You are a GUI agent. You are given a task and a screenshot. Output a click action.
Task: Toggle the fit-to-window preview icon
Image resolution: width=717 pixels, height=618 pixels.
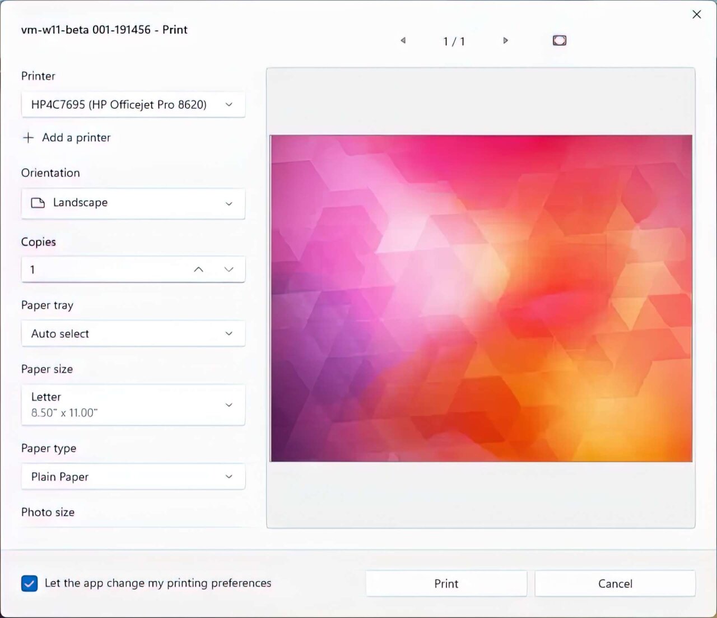559,40
